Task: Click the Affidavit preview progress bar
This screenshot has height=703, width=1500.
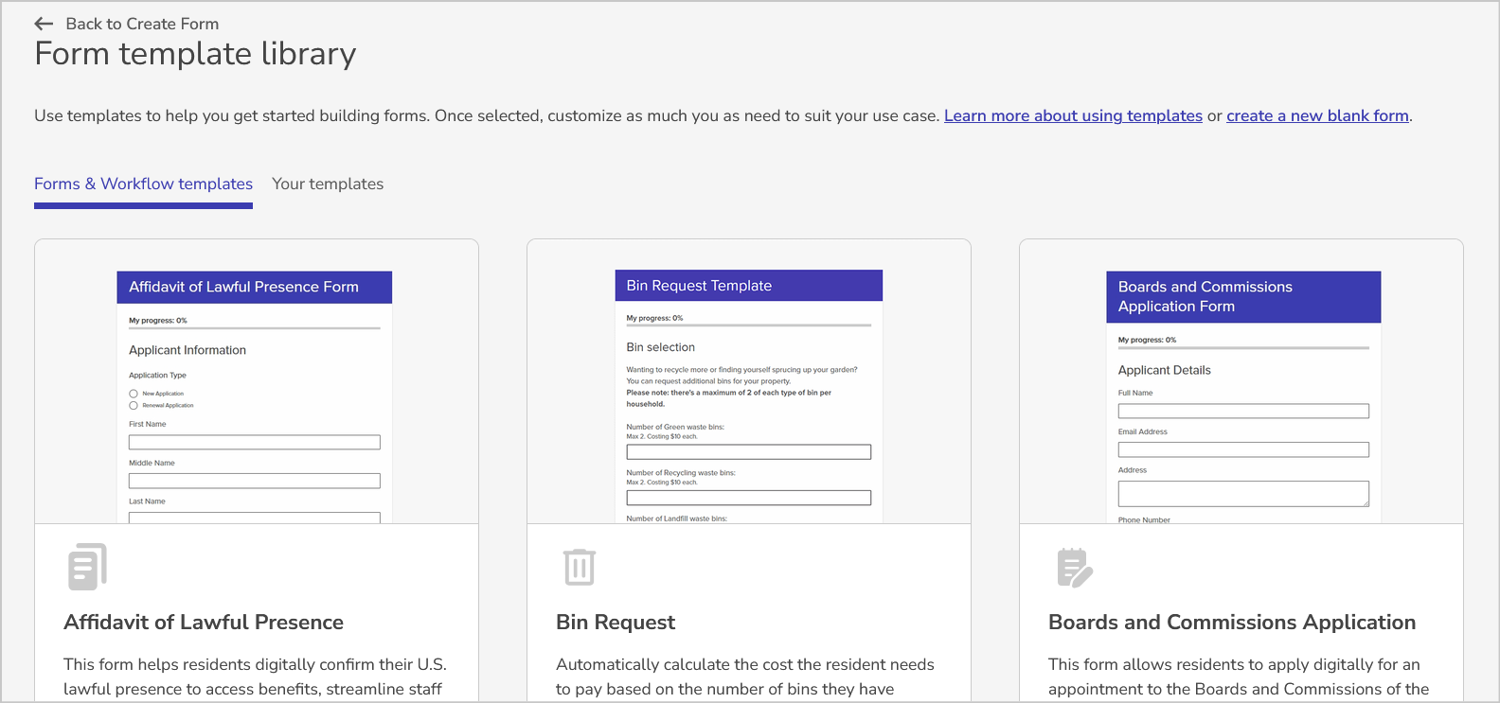Action: pyautogui.click(x=255, y=328)
